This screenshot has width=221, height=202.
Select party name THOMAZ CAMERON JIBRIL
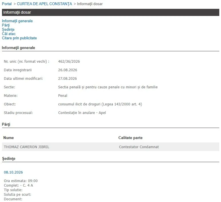point(27,147)
